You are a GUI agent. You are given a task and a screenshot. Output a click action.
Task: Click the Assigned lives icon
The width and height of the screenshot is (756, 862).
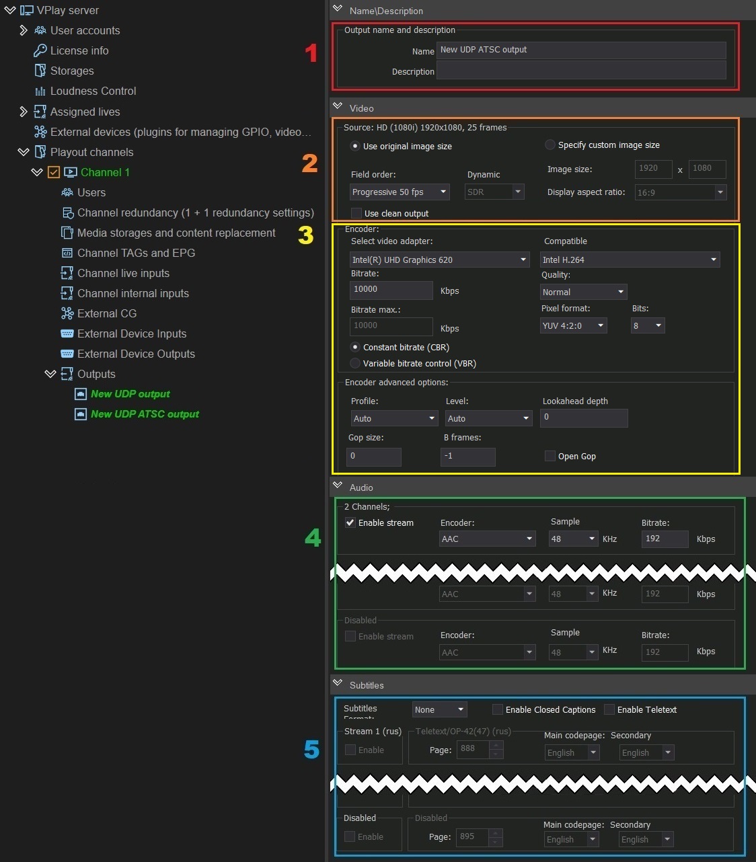[40, 112]
